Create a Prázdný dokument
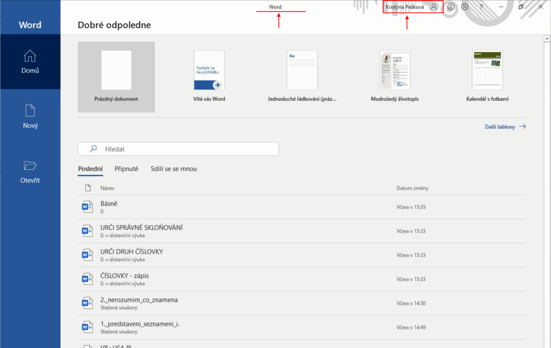 click(116, 77)
